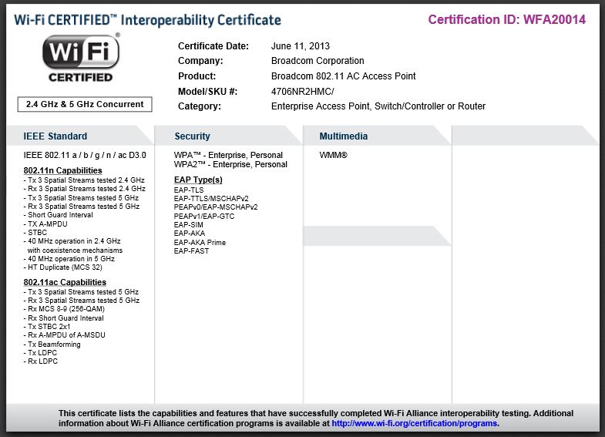Select the Tx Beamforming entry

[x=52, y=345]
